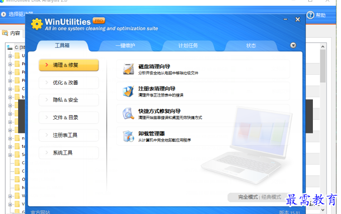Select the h folder in Disk Analysis tree
This screenshot has width=341, height=214.
(x=19, y=187)
